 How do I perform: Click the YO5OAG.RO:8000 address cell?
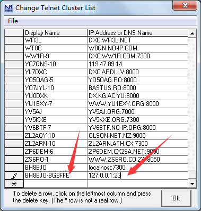pyautogui.click(x=137, y=80)
